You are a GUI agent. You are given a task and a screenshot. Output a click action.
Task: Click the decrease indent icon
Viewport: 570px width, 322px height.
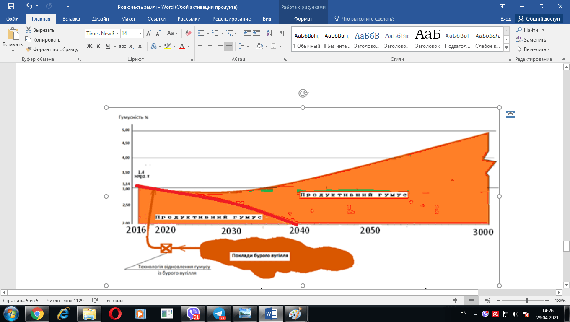click(247, 33)
